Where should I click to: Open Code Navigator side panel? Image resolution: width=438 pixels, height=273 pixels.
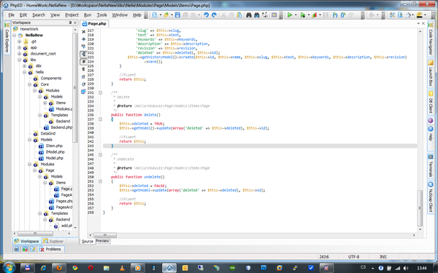431,39
